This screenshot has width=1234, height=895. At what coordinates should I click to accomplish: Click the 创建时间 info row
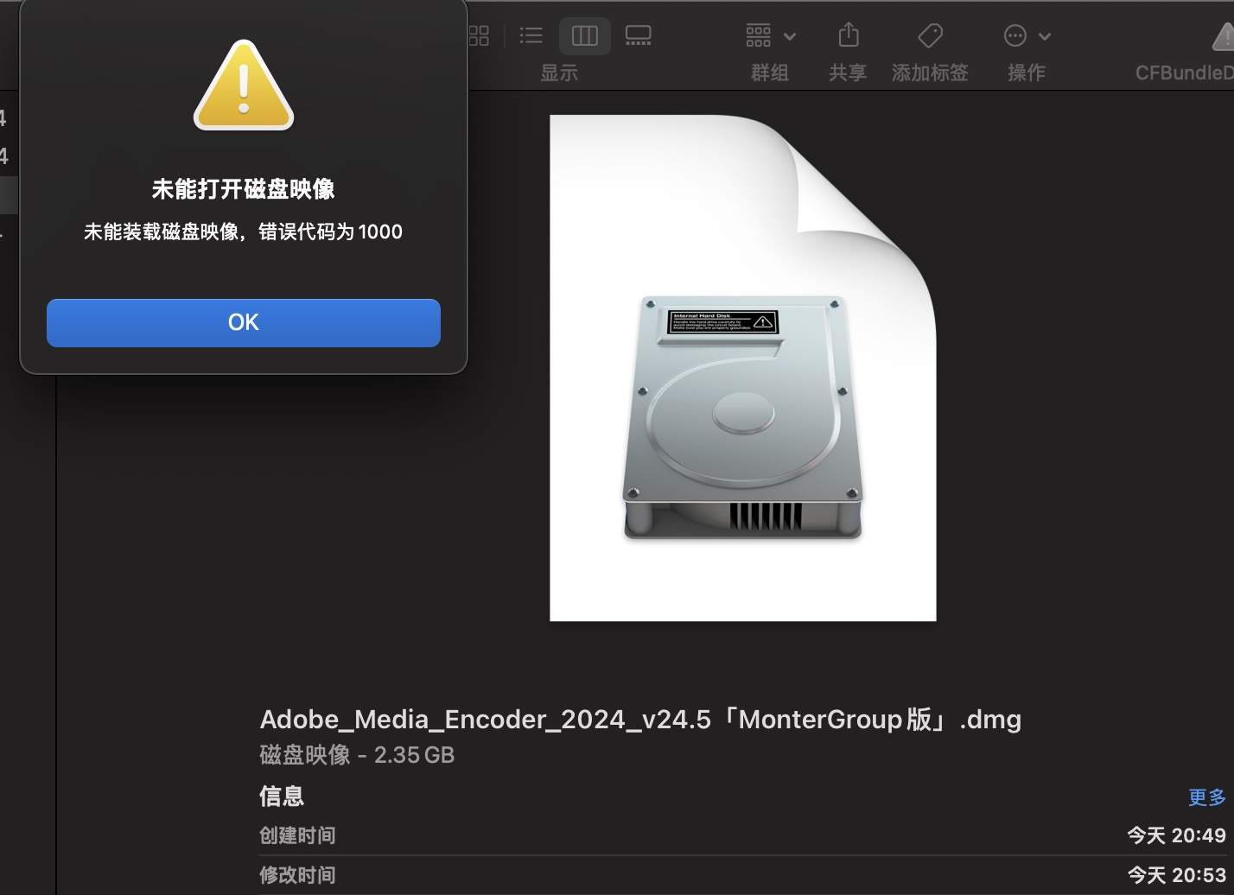coord(297,835)
